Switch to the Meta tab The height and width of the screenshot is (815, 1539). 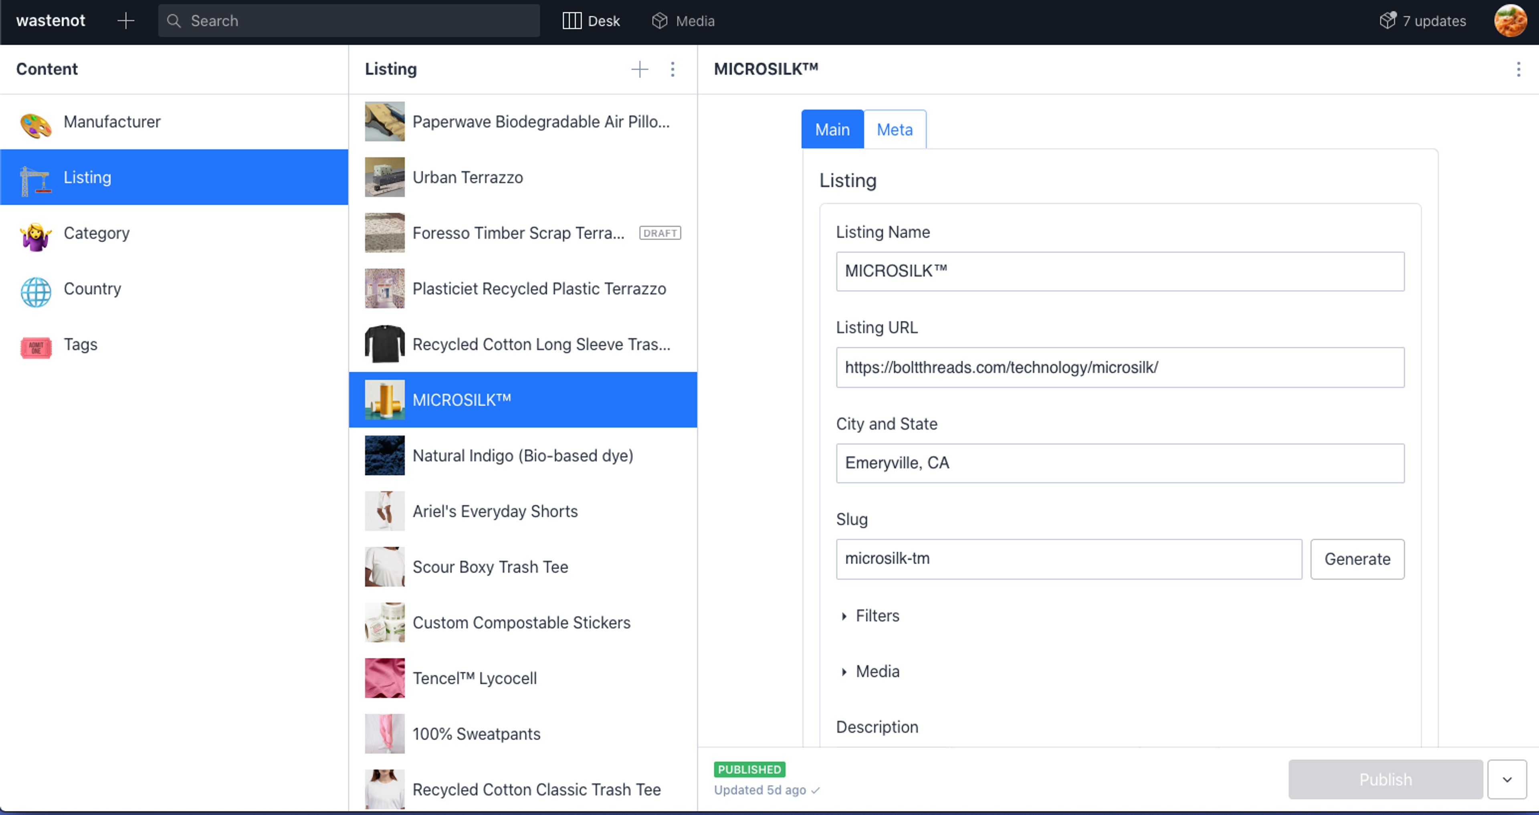[x=895, y=130]
